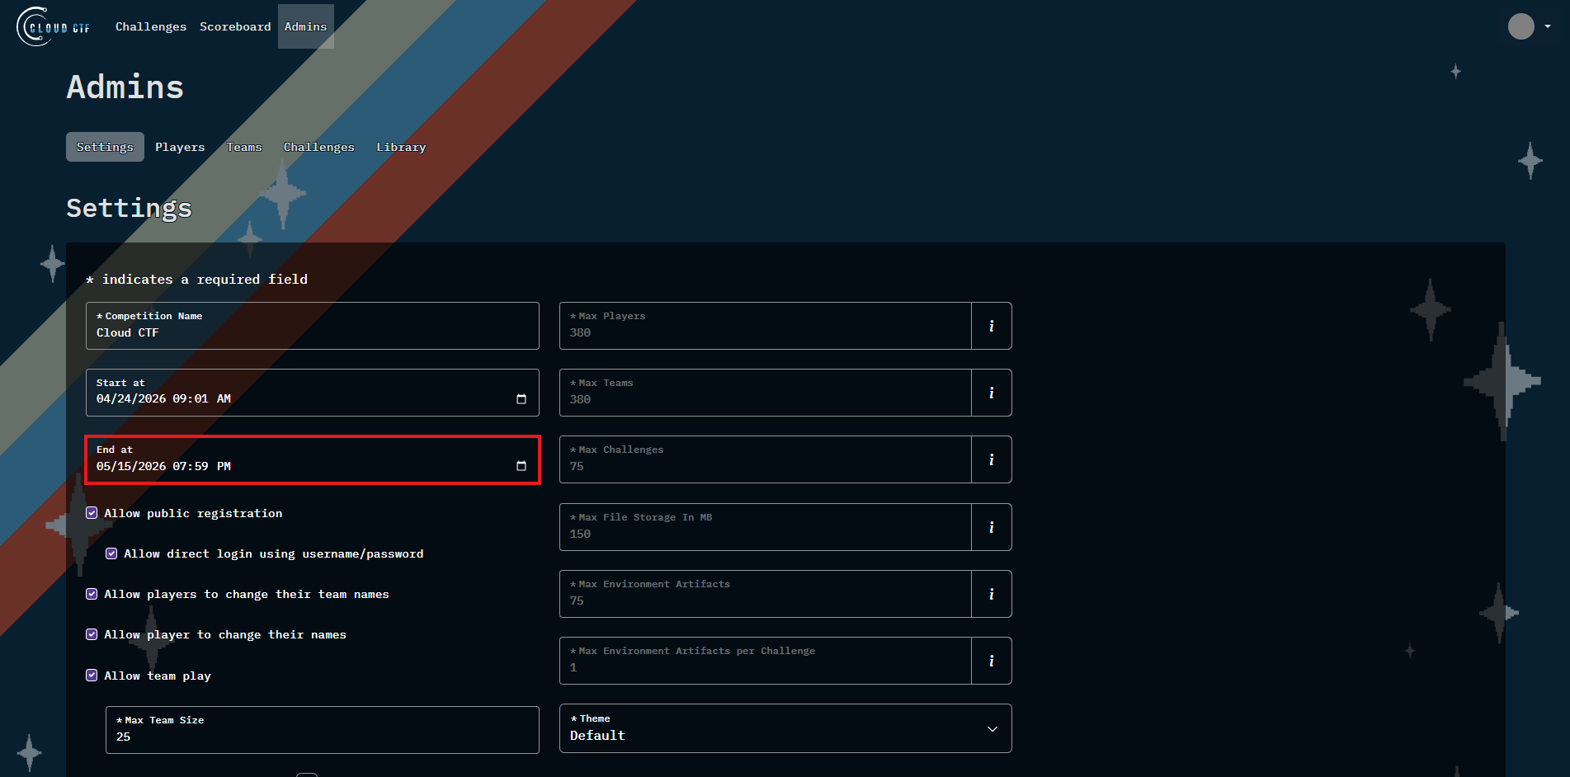Edit the Max Team Size field
This screenshot has height=777, width=1570.
point(323,730)
